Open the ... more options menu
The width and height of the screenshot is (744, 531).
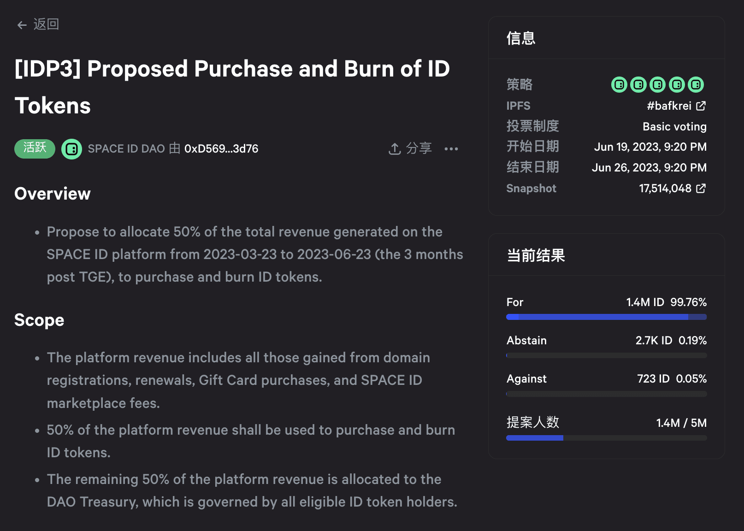tap(451, 148)
